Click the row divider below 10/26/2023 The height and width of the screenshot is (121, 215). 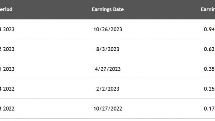click(107, 39)
